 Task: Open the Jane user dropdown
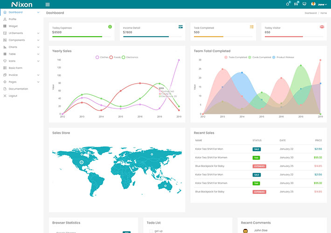pyautogui.click(x=322, y=4)
